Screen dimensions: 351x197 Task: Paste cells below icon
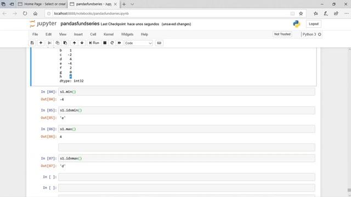click(x=65, y=43)
